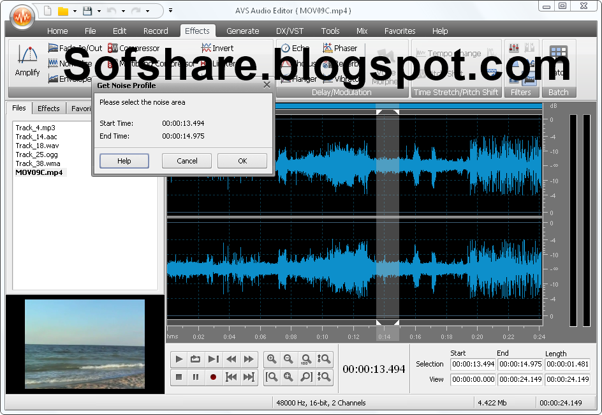This screenshot has height=415, width=602.
Task: Switch to the Mix ribbon tab
Action: click(x=362, y=31)
